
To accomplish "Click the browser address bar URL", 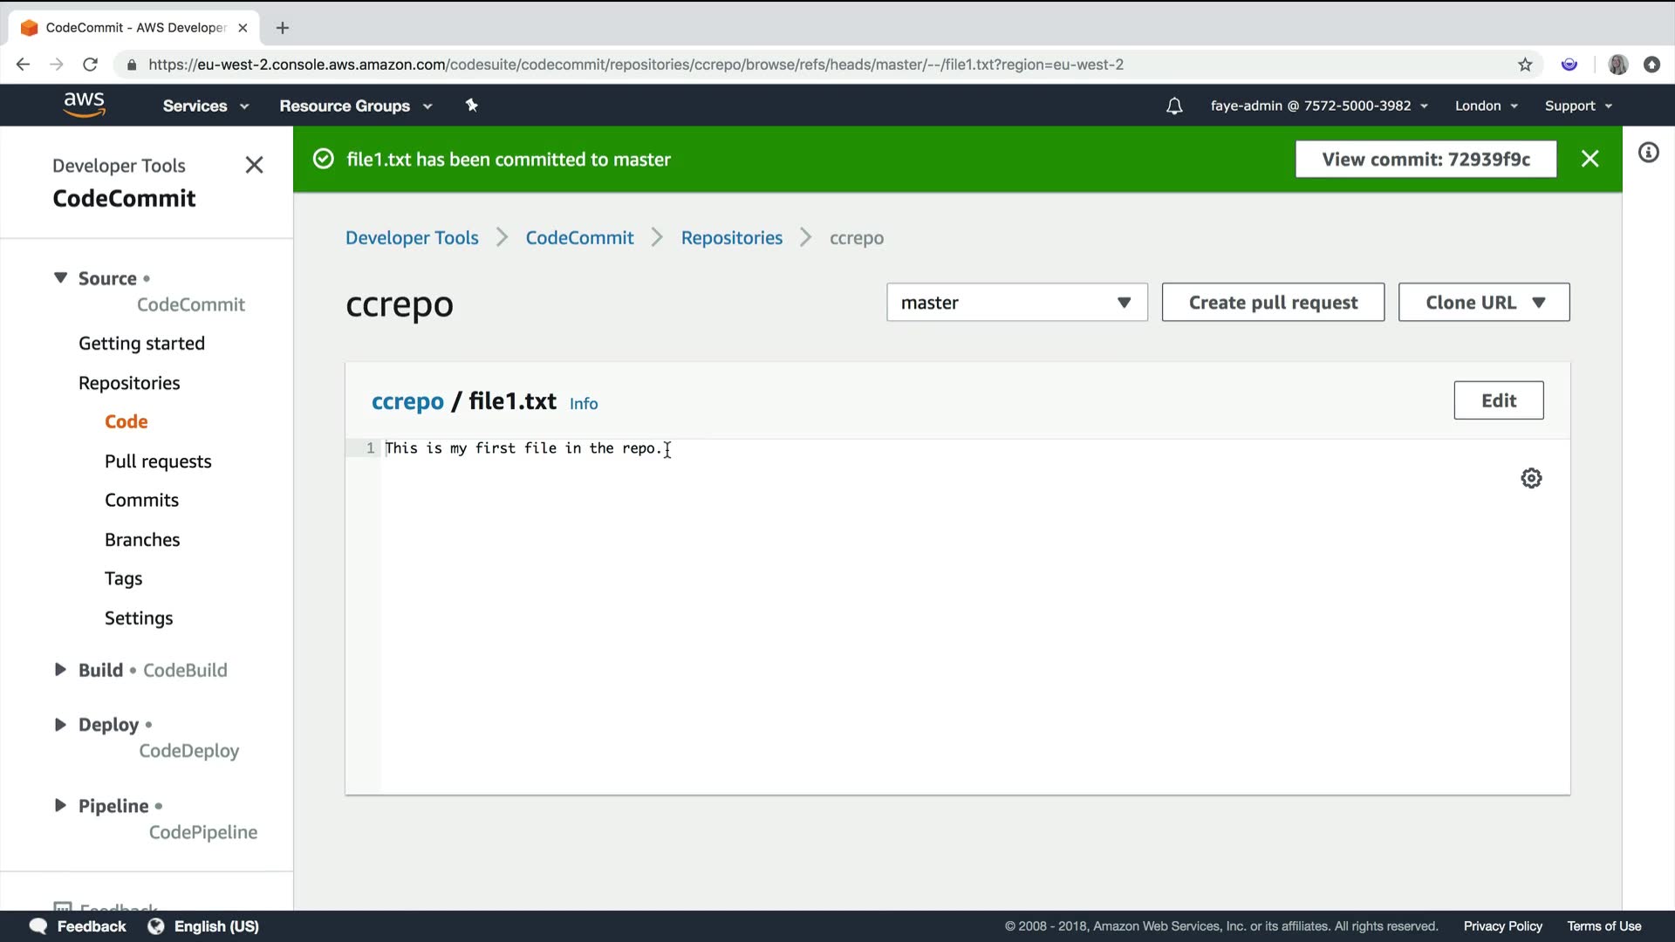I will point(635,65).
